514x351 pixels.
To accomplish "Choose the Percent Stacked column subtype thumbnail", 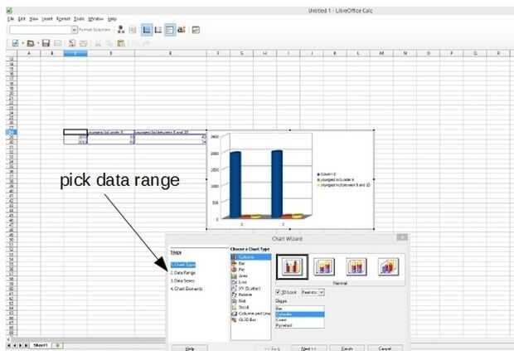I will point(356,266).
